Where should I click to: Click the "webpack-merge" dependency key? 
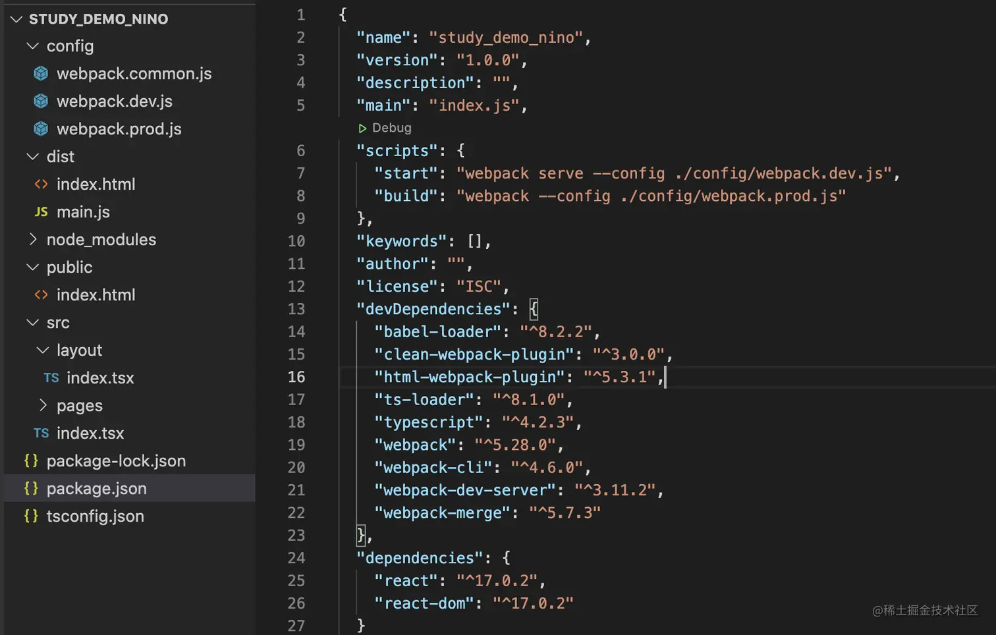pyautogui.click(x=443, y=512)
